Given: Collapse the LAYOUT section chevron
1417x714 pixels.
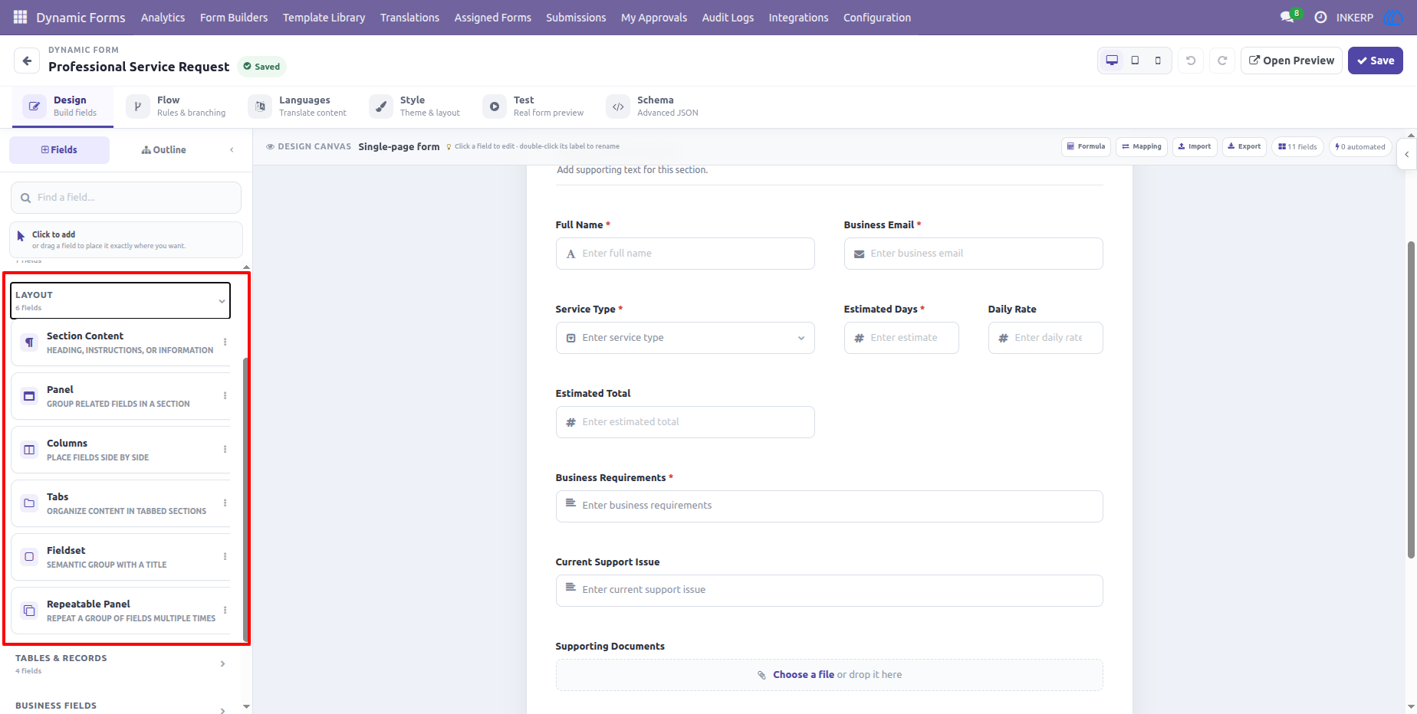Looking at the screenshot, I should 222,301.
